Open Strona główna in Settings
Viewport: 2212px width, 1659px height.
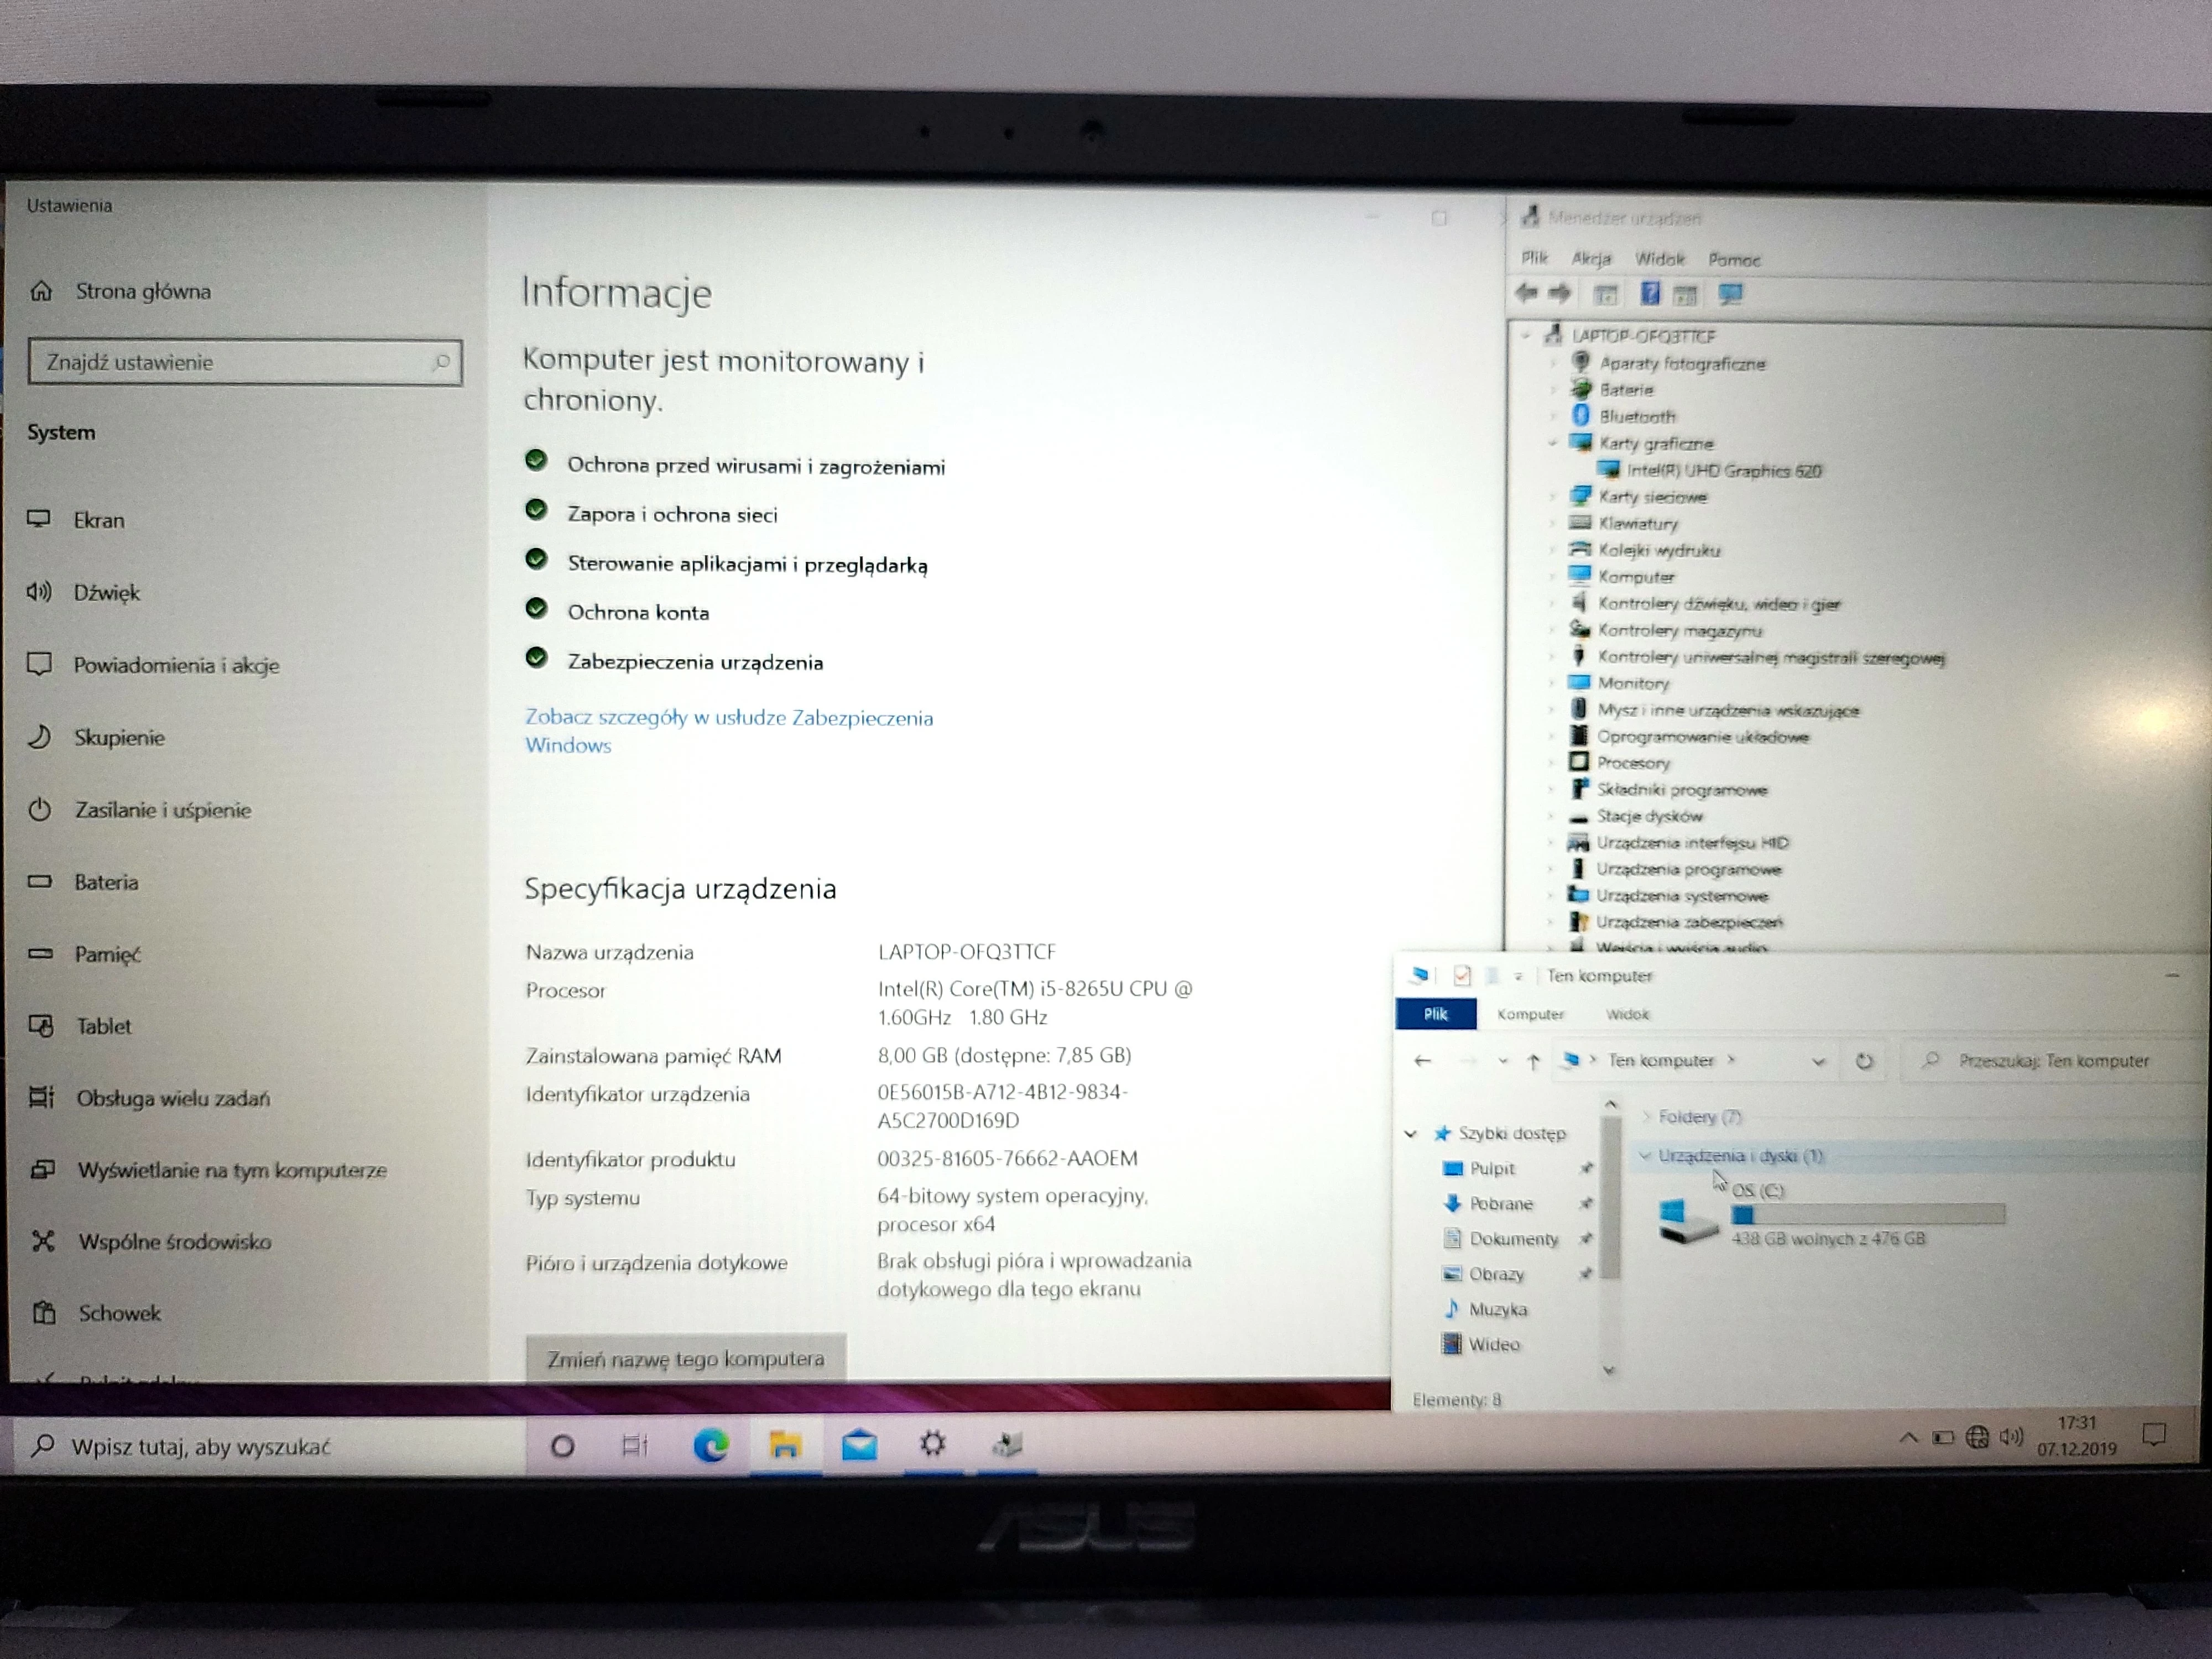coord(120,291)
